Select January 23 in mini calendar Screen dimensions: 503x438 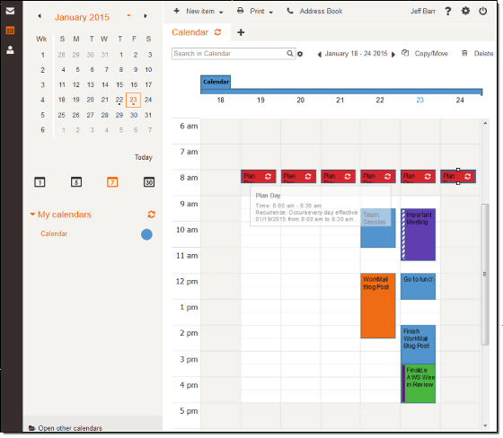pos(134,100)
